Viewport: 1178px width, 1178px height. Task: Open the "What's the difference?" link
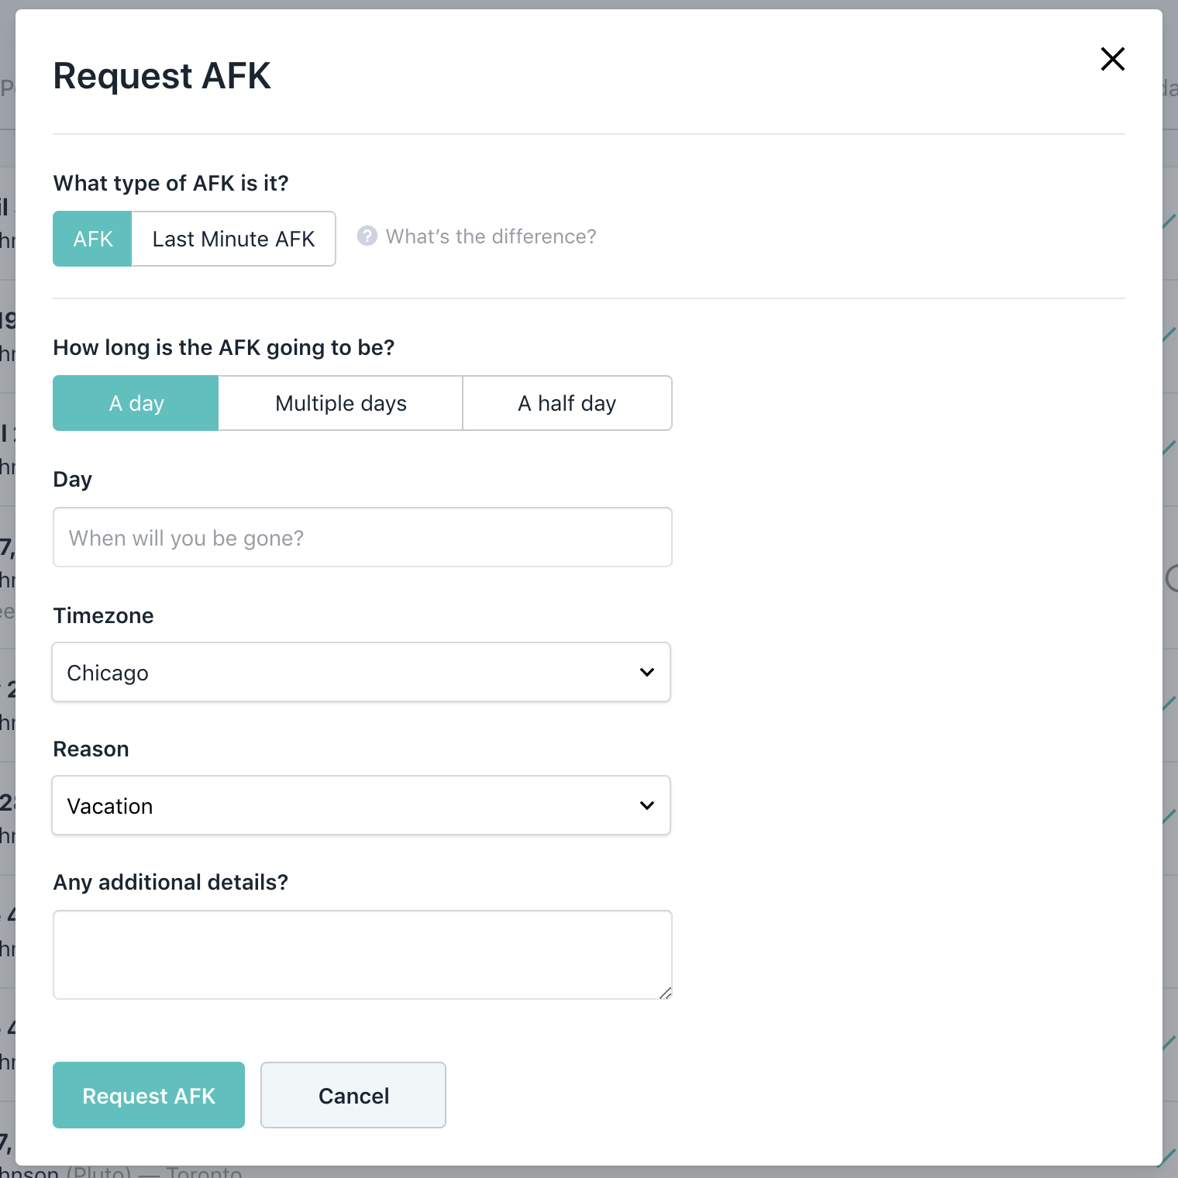[x=491, y=236]
